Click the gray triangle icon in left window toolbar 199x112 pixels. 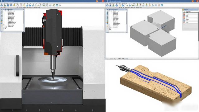(x=40, y=5)
